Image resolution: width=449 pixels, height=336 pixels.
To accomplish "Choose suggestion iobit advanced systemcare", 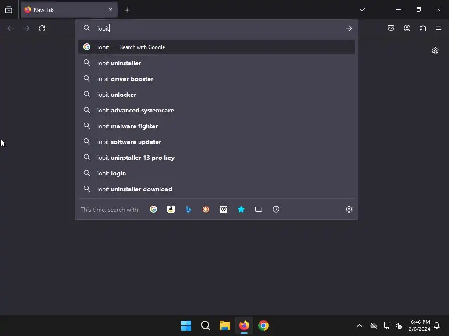I will pyautogui.click(x=216, y=110).
